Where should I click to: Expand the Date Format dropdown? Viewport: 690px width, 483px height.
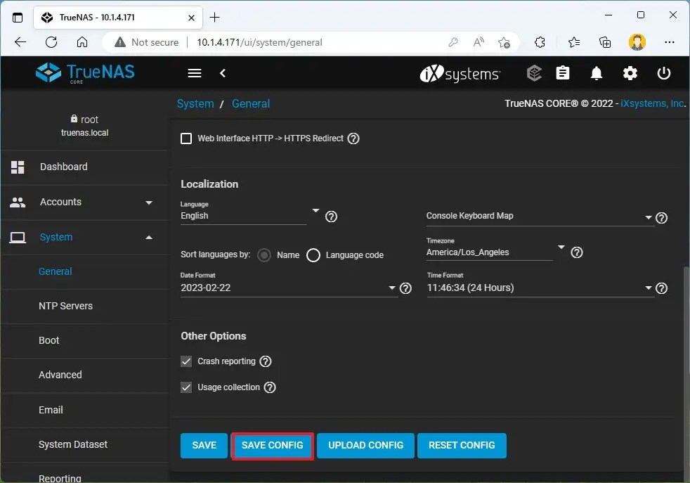pos(391,288)
